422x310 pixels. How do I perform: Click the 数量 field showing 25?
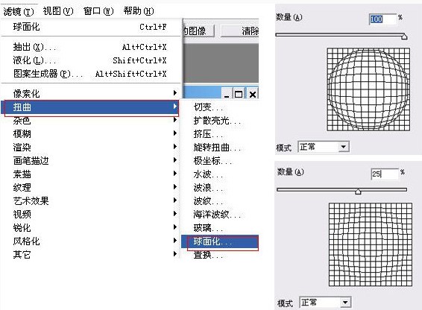point(385,174)
